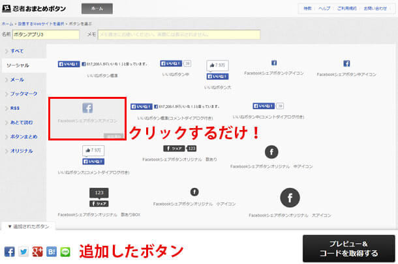Click the added Twitter button icon
This screenshot has height=264, width=398.
[x=23, y=252]
